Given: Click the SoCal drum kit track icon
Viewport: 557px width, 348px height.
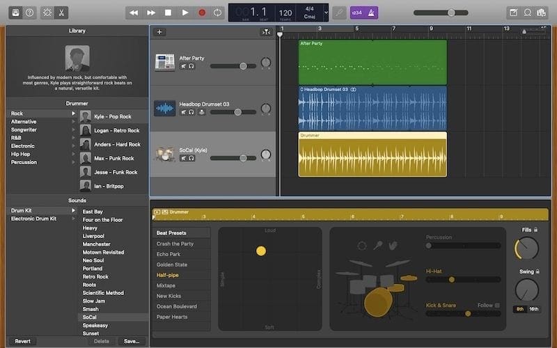Looking at the screenshot, I should coord(164,154).
